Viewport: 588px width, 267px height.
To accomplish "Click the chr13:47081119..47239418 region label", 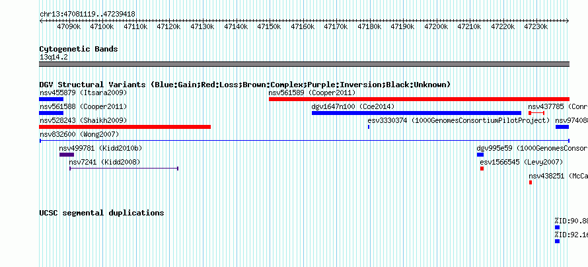I will (x=87, y=14).
